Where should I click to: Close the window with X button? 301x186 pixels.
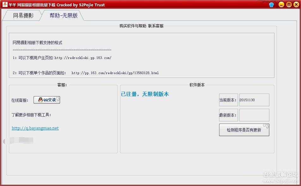[296, 4]
